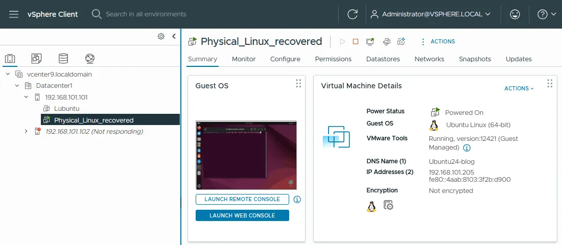Viewport: 562px width, 245px height.
Task: Click the IP address 192.168.101.205
Action: (452, 173)
